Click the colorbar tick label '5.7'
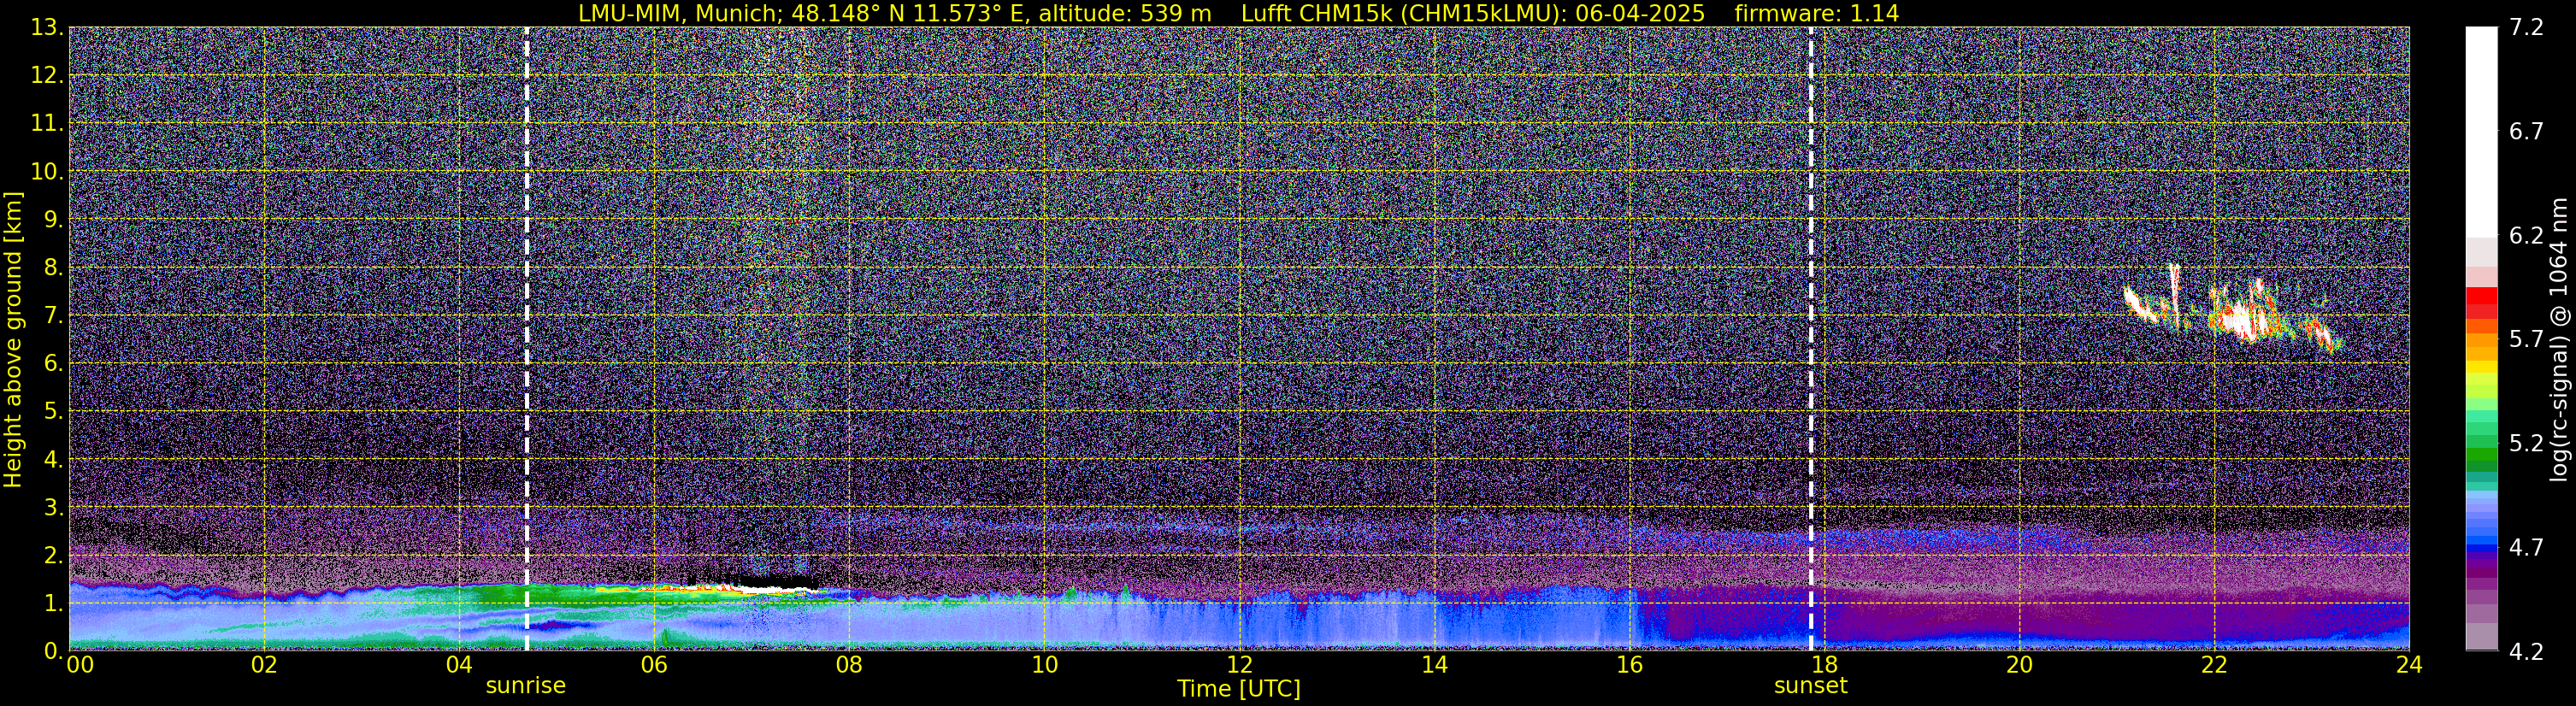 pos(2526,340)
